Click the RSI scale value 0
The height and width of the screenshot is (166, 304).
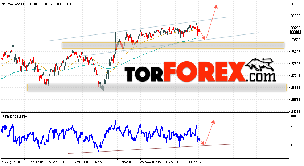coord(292,156)
